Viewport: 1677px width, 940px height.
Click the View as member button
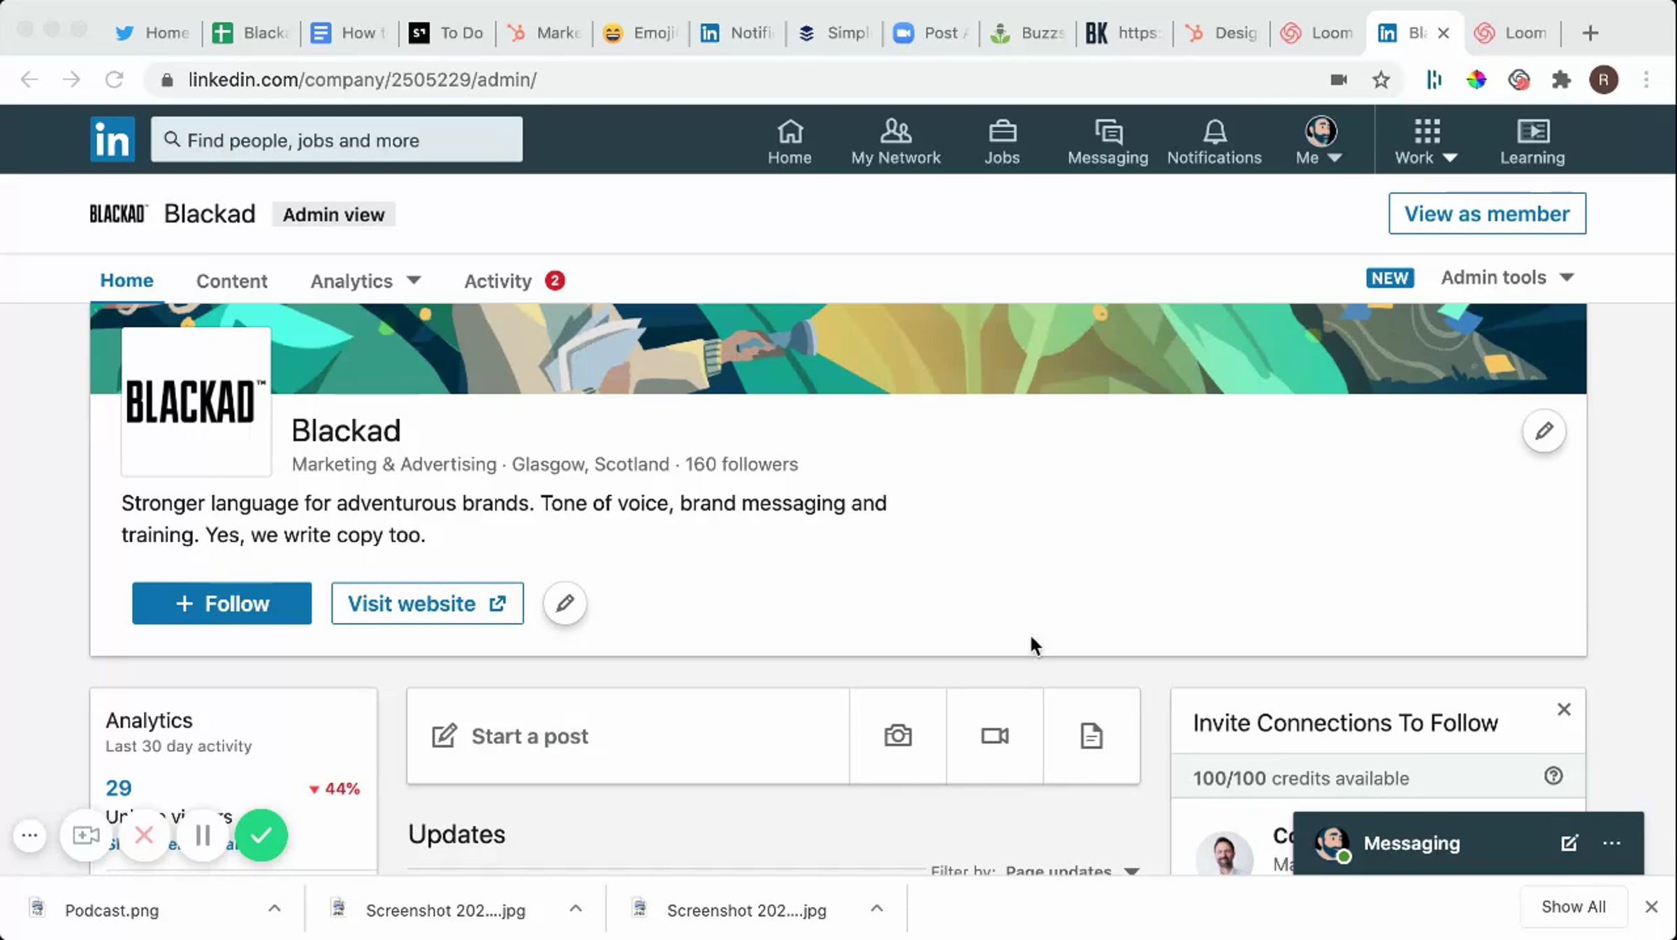point(1487,213)
